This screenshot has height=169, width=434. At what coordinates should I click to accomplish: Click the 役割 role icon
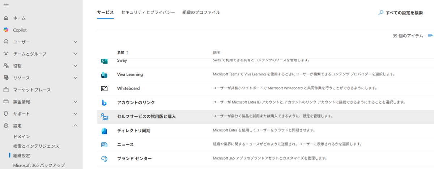[6, 66]
